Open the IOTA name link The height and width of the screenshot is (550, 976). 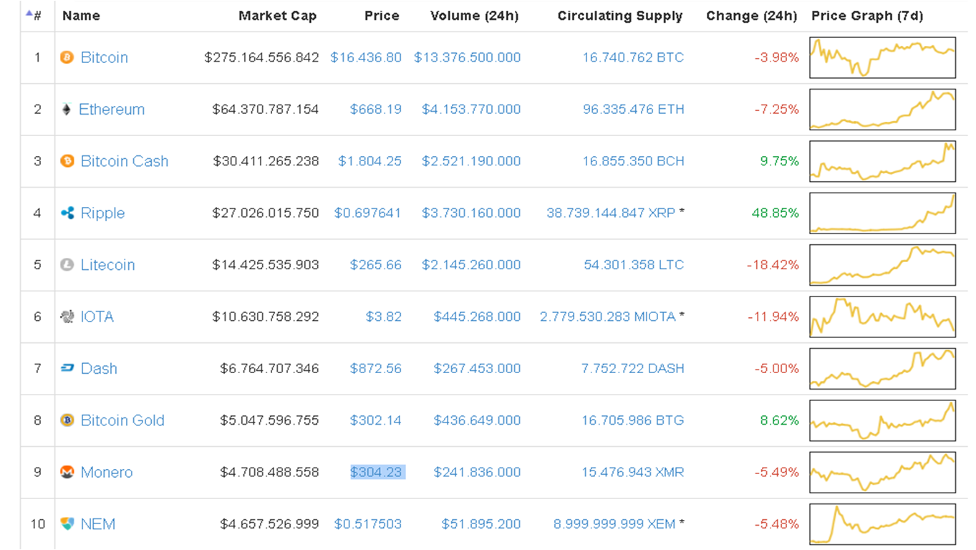97,317
